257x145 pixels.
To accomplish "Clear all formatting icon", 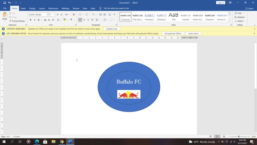I will coord(74,14).
